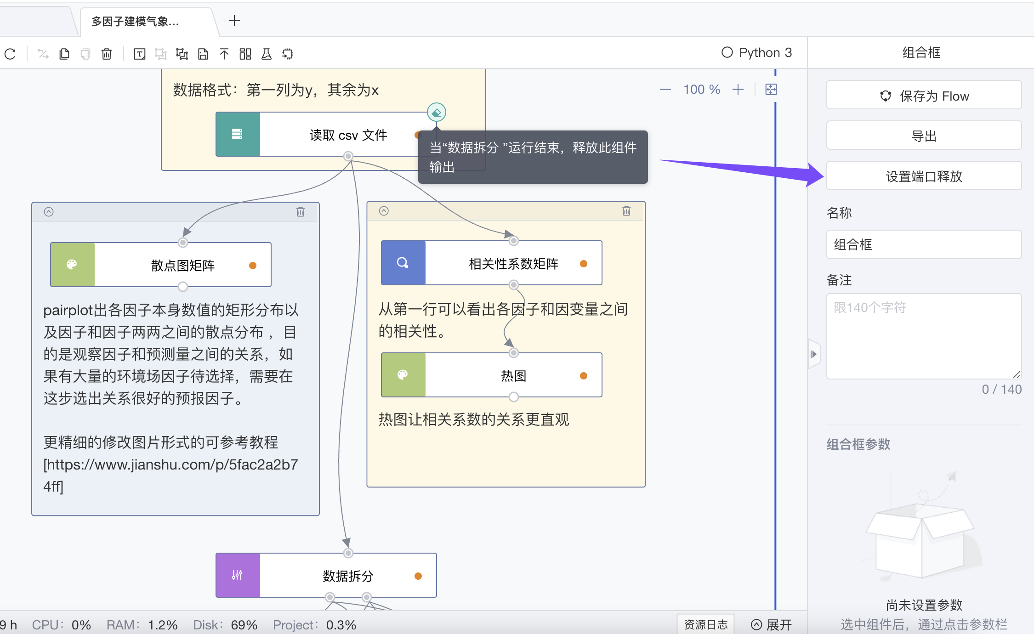Click the dashboard layout grid icon
The image size is (1034, 634).
245,54
